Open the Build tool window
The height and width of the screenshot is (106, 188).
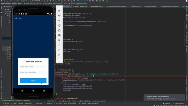point(21,103)
